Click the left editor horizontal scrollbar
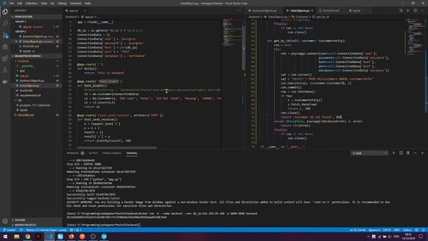 [x=117, y=148]
